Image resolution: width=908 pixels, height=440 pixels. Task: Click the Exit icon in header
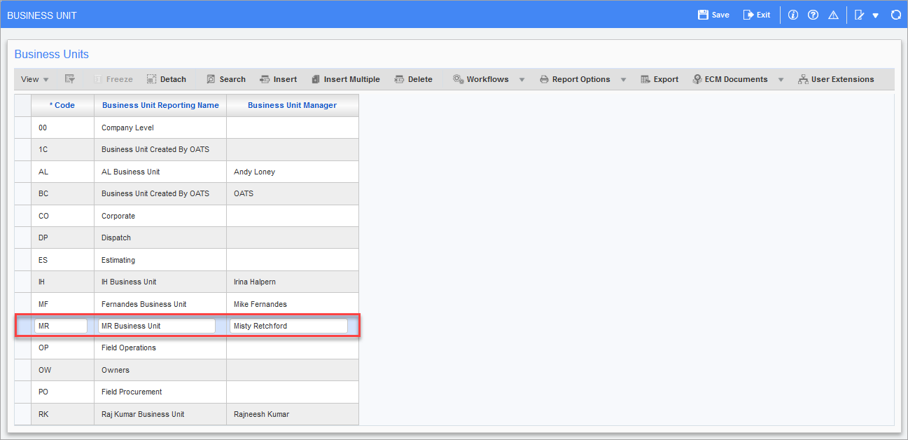click(748, 15)
